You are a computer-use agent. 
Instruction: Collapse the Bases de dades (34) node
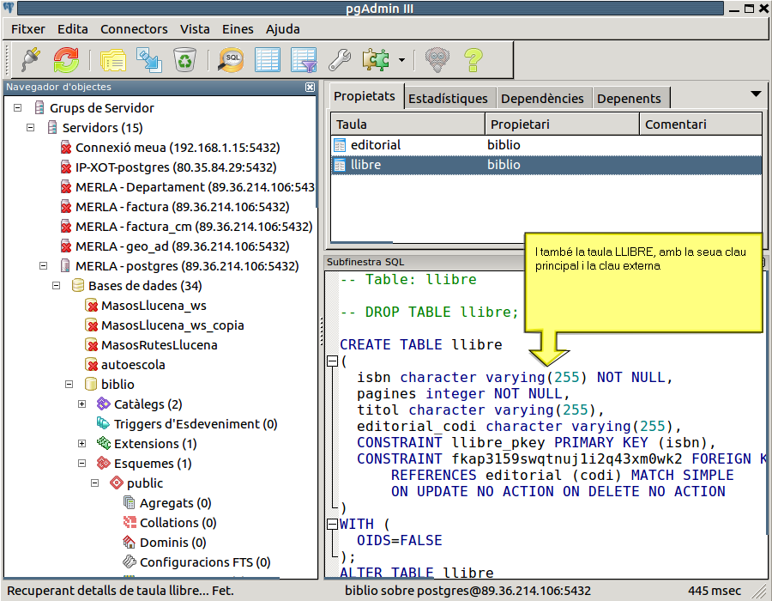click(x=56, y=285)
